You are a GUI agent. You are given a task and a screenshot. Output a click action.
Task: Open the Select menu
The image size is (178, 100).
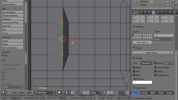point(22,92)
